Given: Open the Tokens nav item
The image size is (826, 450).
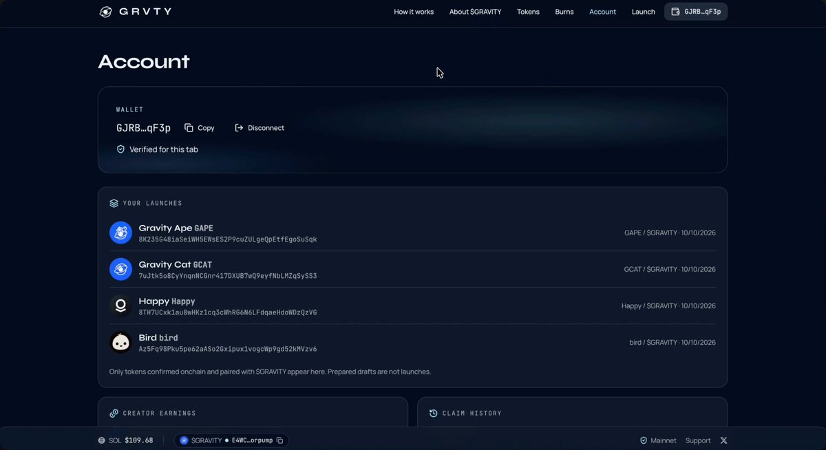Looking at the screenshot, I should tap(528, 12).
